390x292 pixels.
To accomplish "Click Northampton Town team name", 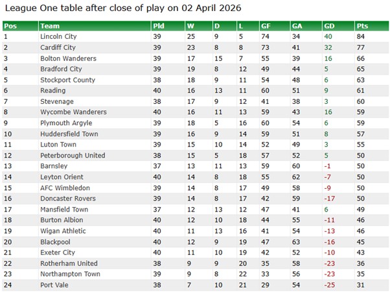I will click(x=70, y=274).
